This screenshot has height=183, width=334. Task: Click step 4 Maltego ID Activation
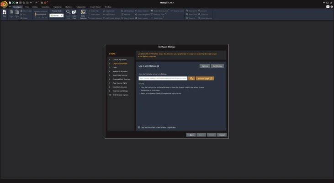click(x=118, y=71)
